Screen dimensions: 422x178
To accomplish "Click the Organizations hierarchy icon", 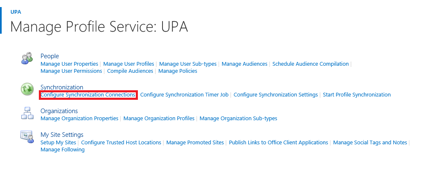I will [x=27, y=113].
